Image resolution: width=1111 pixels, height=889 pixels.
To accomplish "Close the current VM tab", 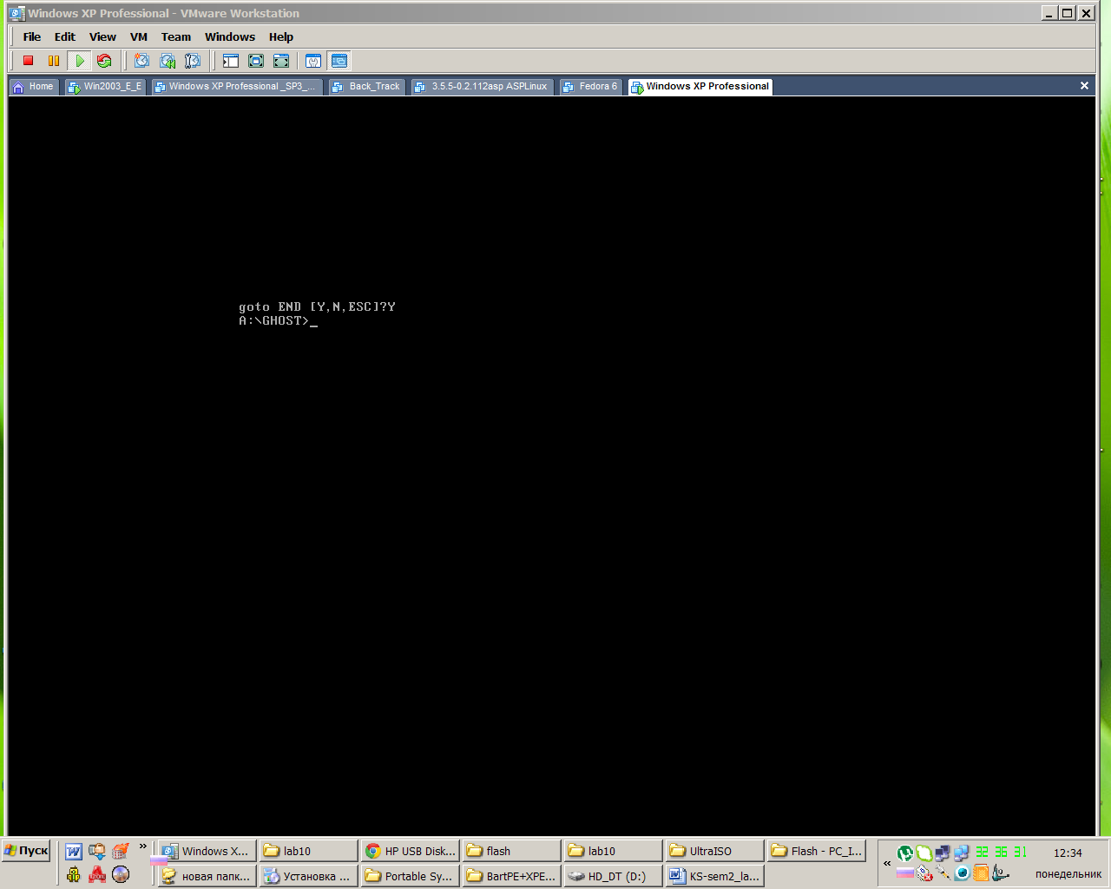I will pos(1084,86).
